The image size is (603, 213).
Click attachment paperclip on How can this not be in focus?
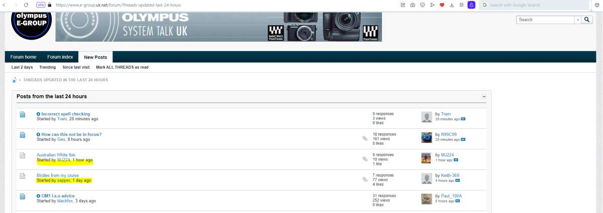[365, 138]
